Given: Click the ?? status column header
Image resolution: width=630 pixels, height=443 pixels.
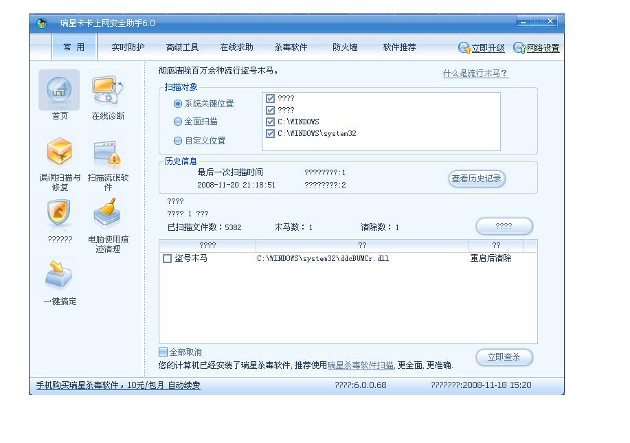Looking at the screenshot, I should coord(496,245).
